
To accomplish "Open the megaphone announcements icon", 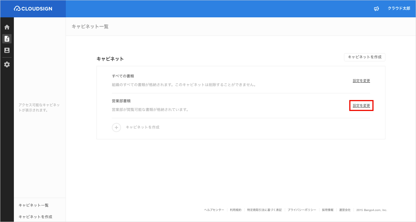I will pyautogui.click(x=376, y=9).
